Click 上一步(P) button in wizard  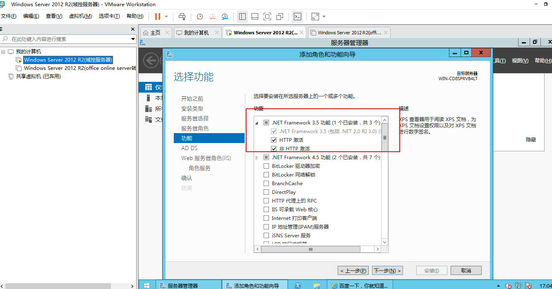[353, 271]
